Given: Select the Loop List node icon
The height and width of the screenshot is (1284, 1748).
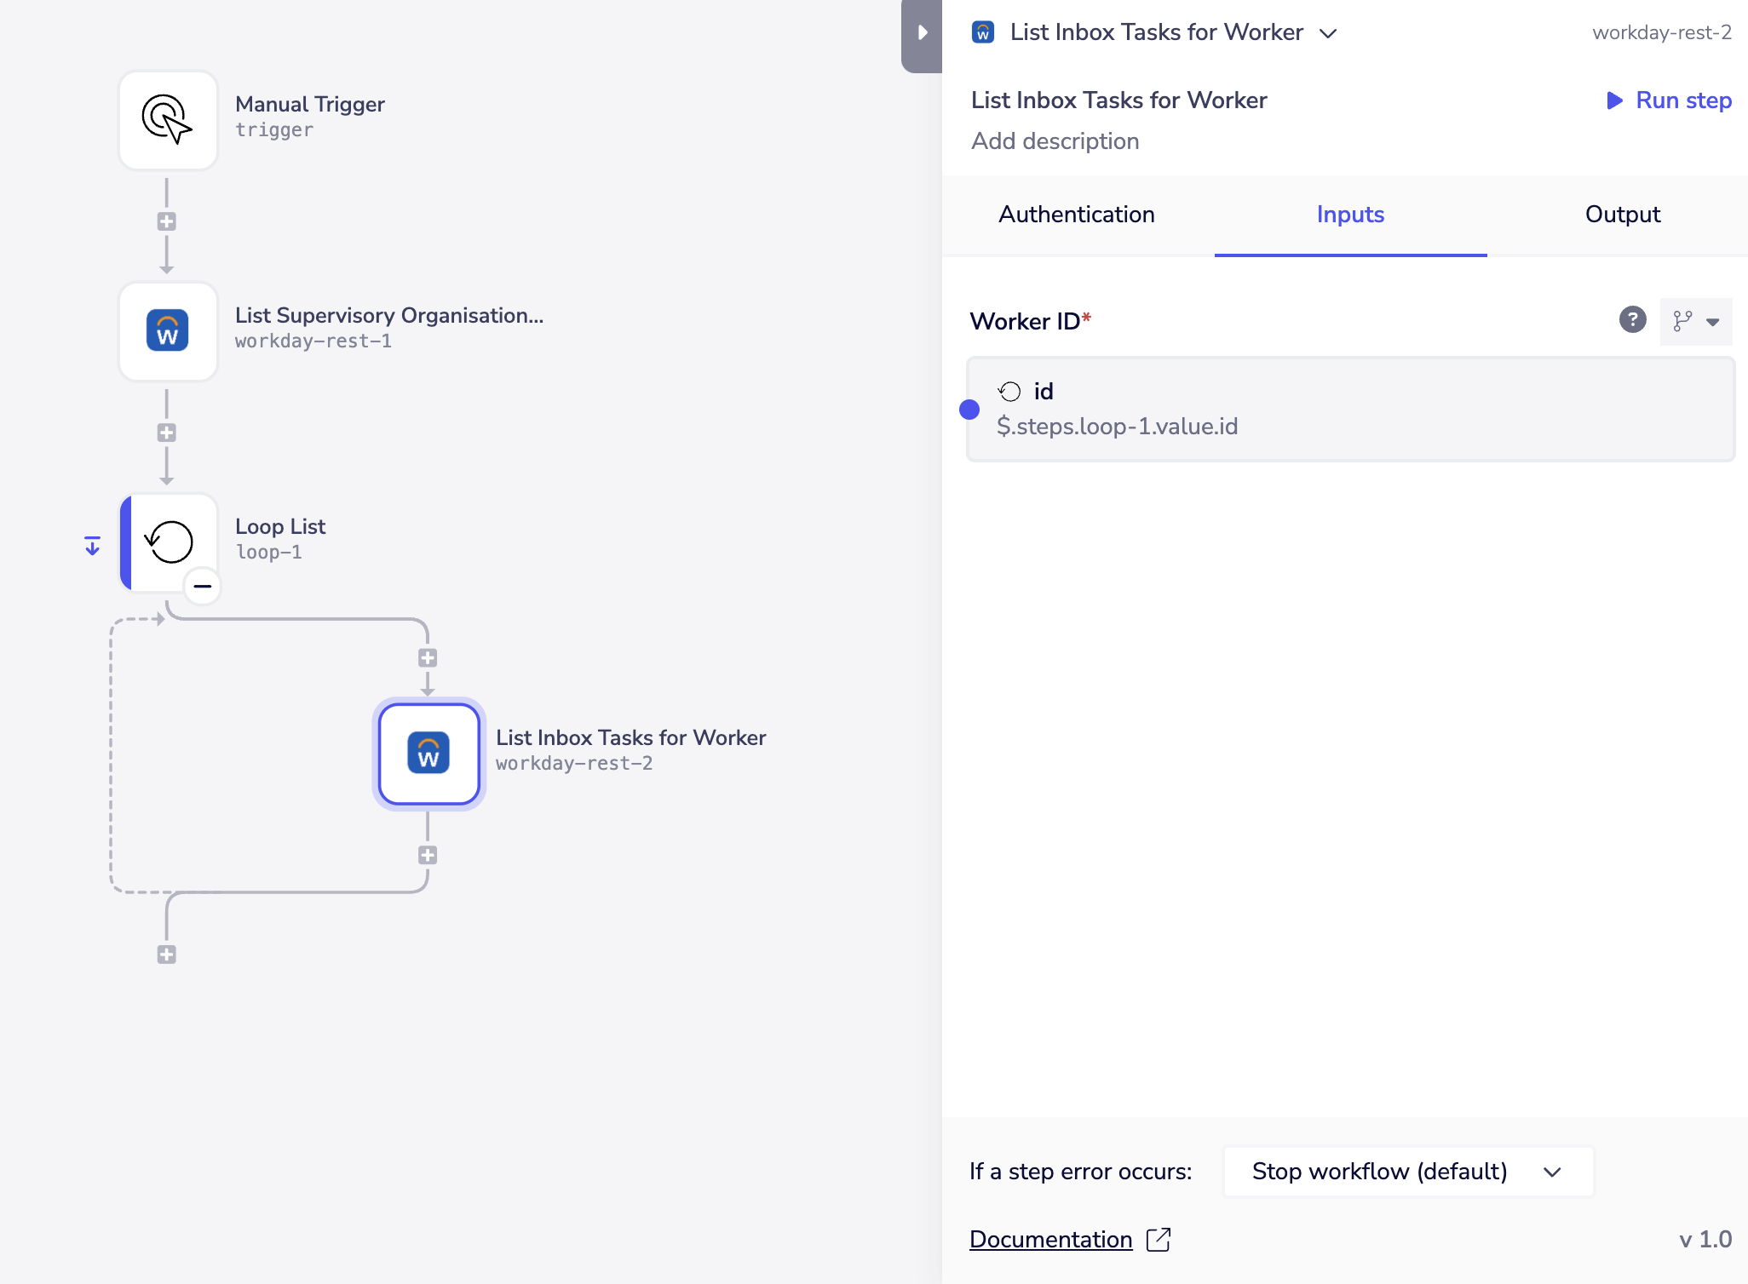Looking at the screenshot, I should coord(170,542).
